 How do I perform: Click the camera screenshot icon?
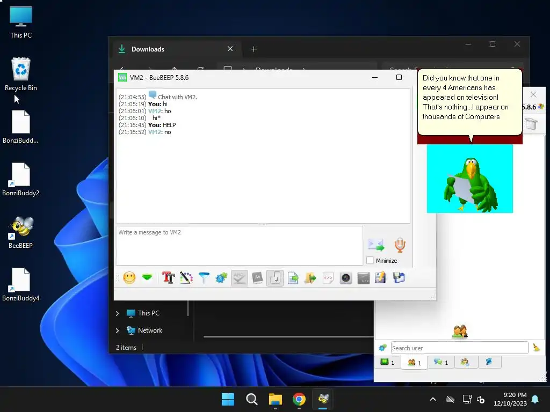pyautogui.click(x=345, y=278)
